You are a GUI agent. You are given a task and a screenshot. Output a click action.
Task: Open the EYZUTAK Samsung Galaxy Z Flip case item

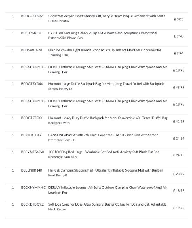pos(102,35)
